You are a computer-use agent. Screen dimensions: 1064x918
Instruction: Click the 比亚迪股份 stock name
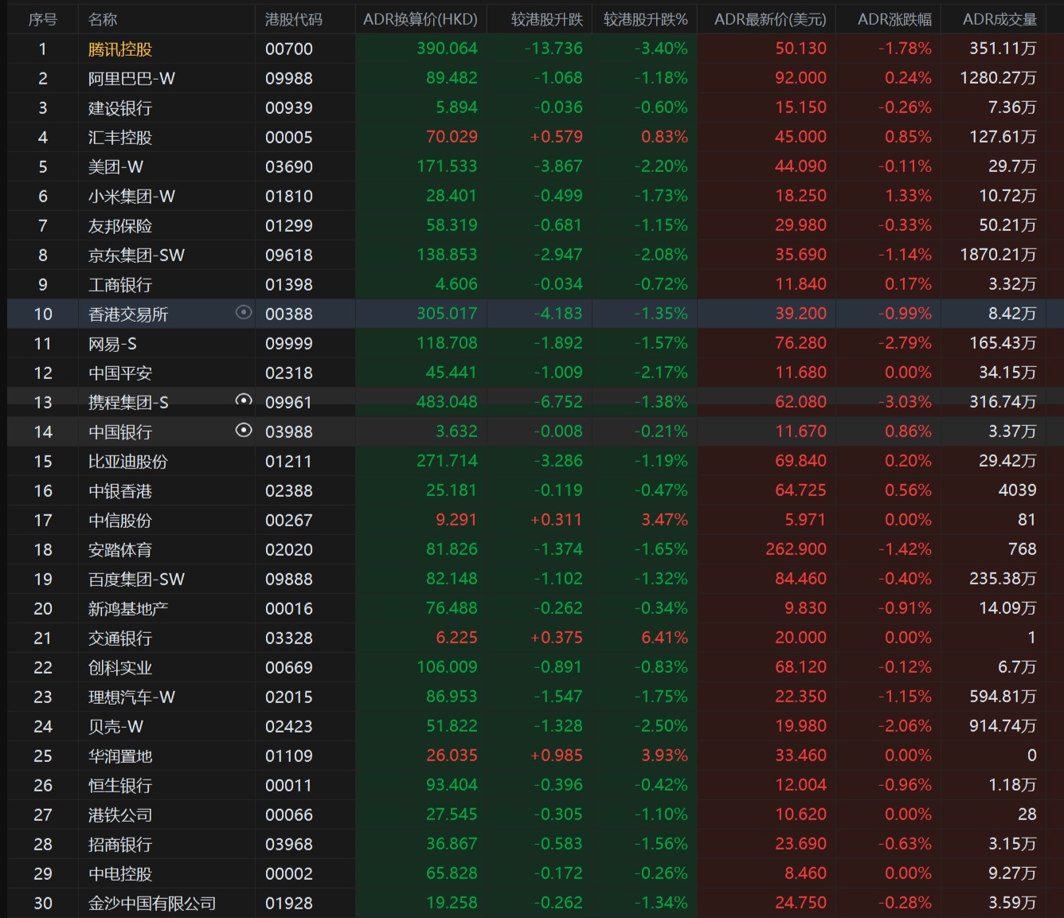pyautogui.click(x=128, y=461)
